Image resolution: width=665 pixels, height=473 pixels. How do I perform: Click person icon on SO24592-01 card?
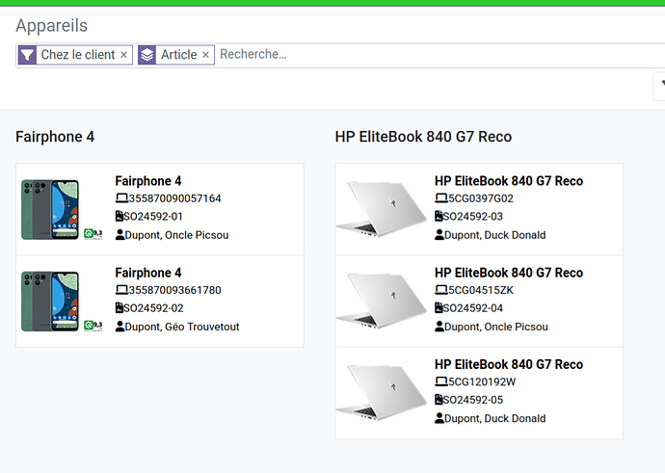120,234
